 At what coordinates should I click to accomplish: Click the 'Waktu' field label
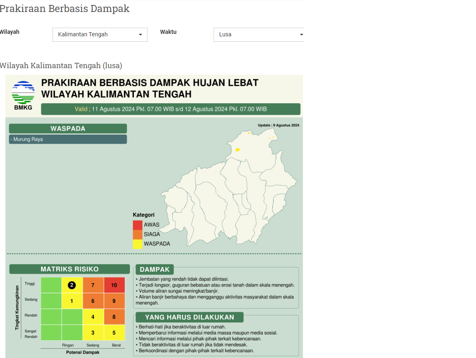168,32
